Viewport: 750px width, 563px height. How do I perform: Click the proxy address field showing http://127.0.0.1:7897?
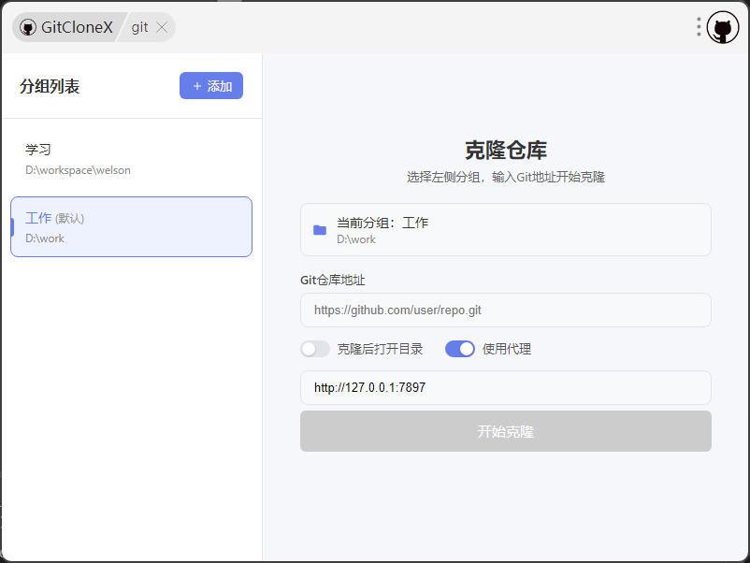tap(505, 387)
